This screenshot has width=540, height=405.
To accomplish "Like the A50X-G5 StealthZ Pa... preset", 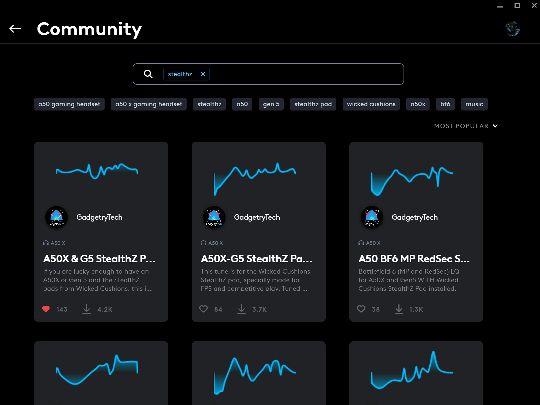I will tap(204, 309).
